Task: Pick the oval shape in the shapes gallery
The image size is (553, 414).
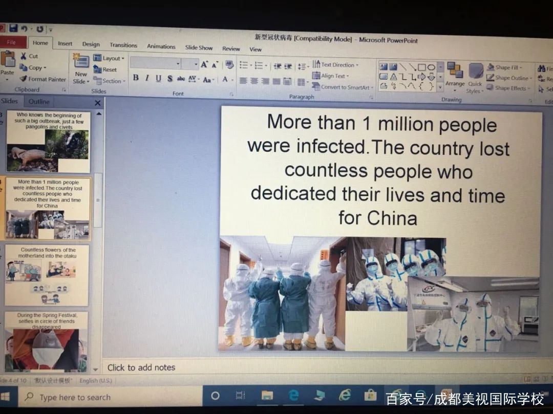Action: tap(431, 67)
